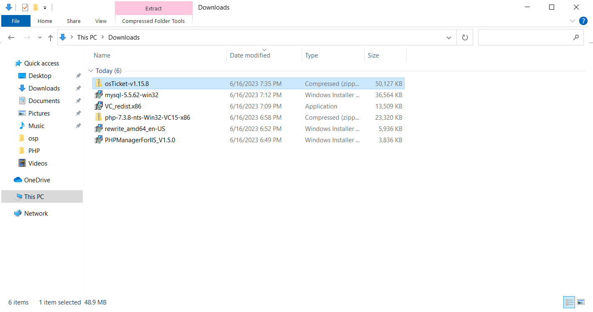Open Desktop in the navigation pane
This screenshot has height=312, width=593.
click(x=40, y=76)
